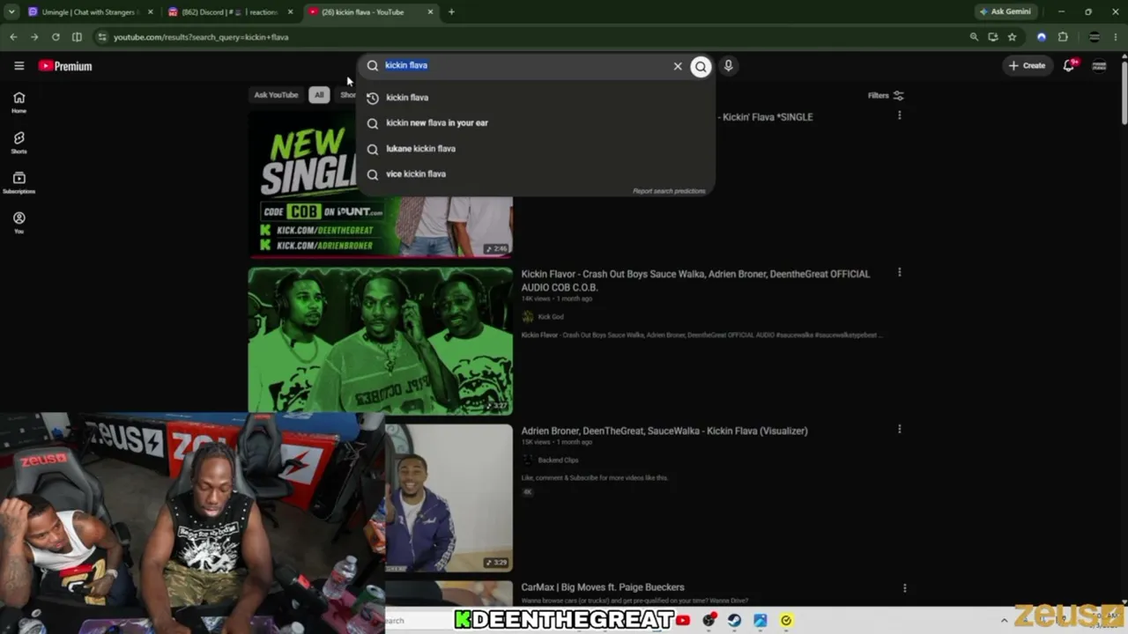Open a new browser tab
The image size is (1128, 634).
pos(451,11)
